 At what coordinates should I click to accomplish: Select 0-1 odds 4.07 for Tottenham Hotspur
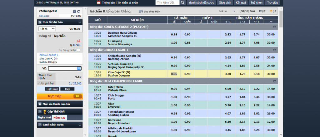click(228, 114)
